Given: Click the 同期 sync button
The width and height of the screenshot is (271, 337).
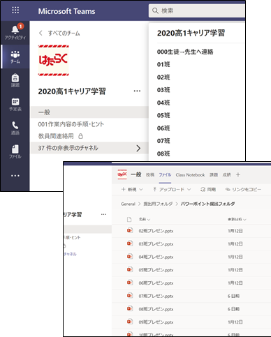Looking at the screenshot, I should point(208,190).
